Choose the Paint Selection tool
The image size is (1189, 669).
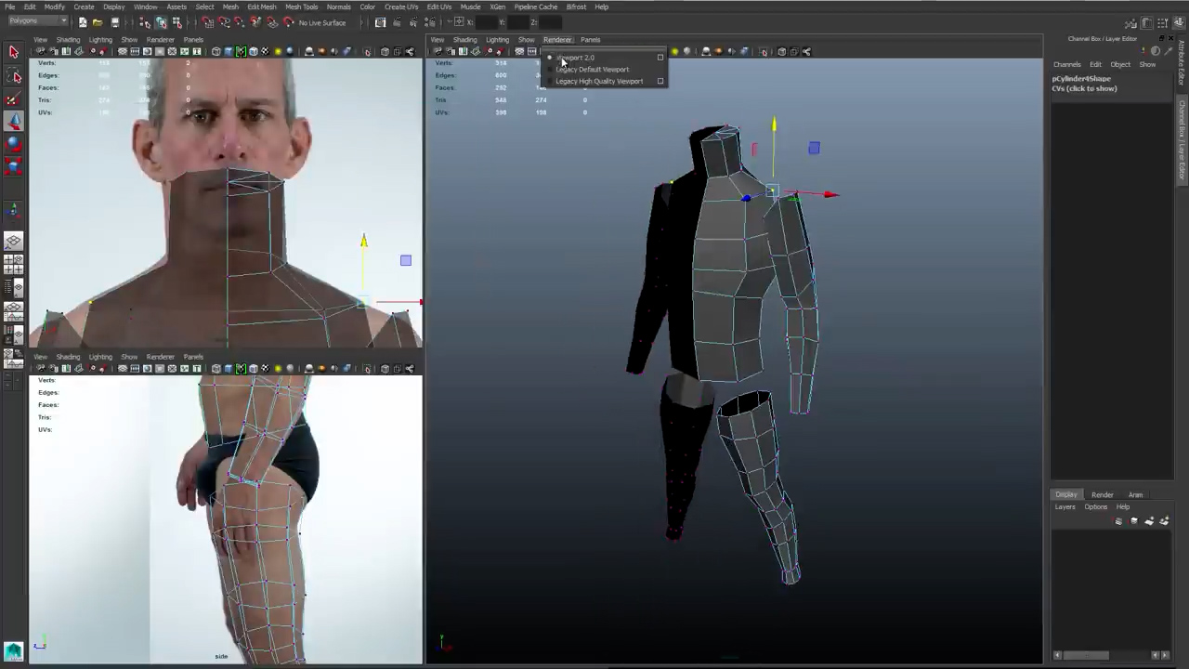tap(13, 99)
